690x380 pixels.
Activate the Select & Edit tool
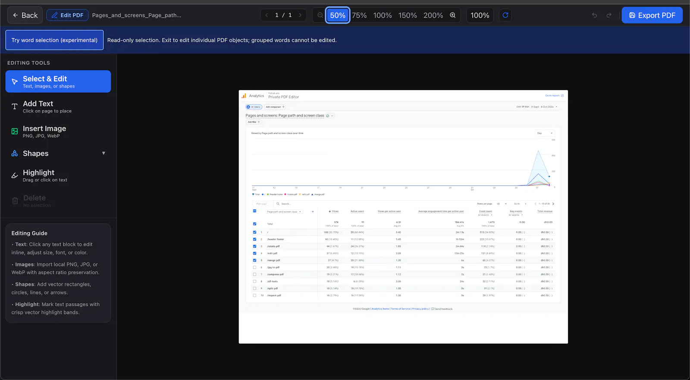click(58, 82)
